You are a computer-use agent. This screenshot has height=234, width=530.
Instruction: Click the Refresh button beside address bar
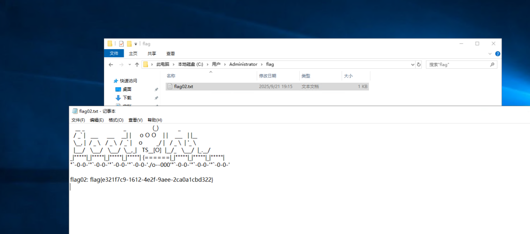click(418, 65)
